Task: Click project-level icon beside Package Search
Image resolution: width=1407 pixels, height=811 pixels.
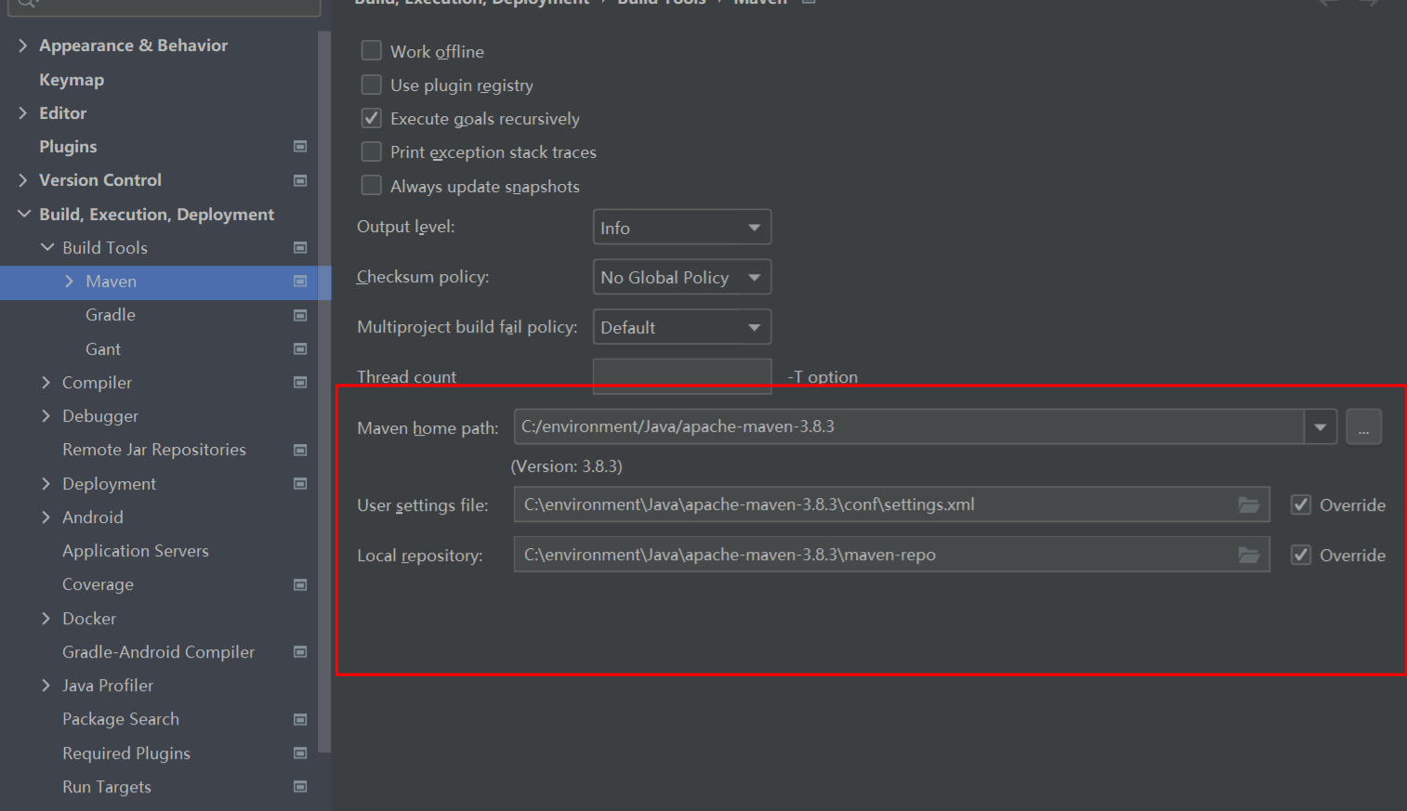Action: point(300,720)
